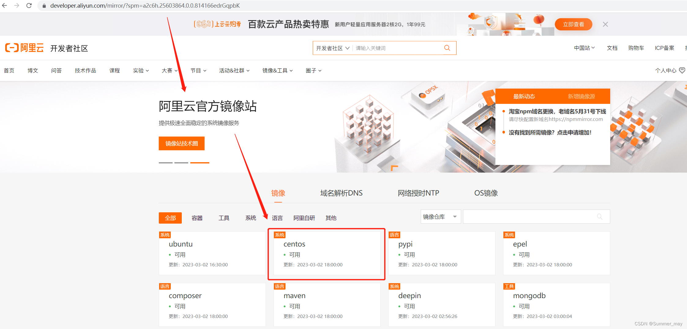Expand the 镜像&工具 menu
Image resolution: width=687 pixels, height=329 pixels.
click(x=278, y=71)
